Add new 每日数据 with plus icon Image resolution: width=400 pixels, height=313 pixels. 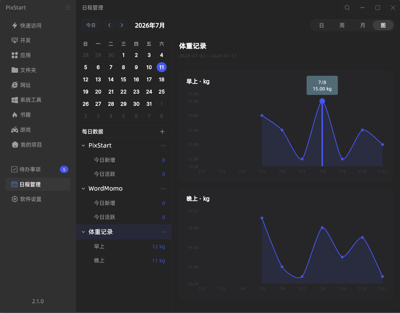162,132
